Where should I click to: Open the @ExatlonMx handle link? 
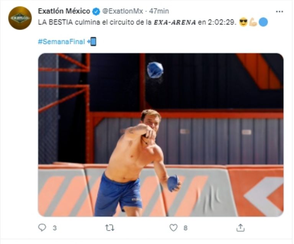tap(122, 11)
